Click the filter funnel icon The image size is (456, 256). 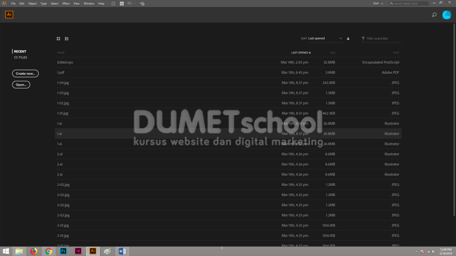pyautogui.click(x=363, y=38)
